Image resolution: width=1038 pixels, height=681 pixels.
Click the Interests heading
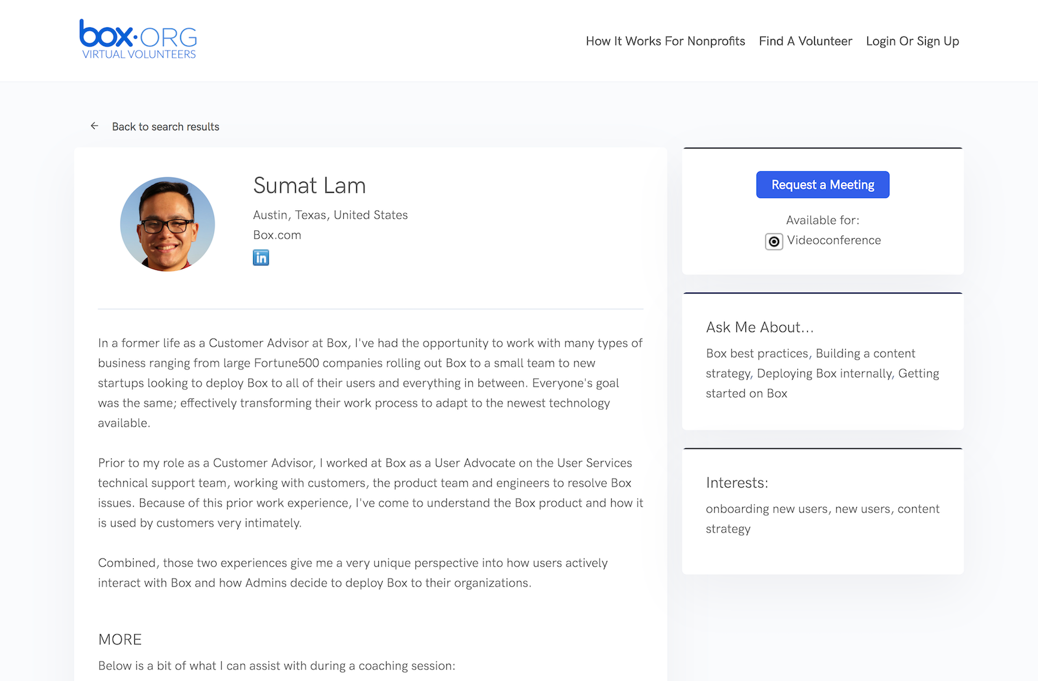[737, 483]
